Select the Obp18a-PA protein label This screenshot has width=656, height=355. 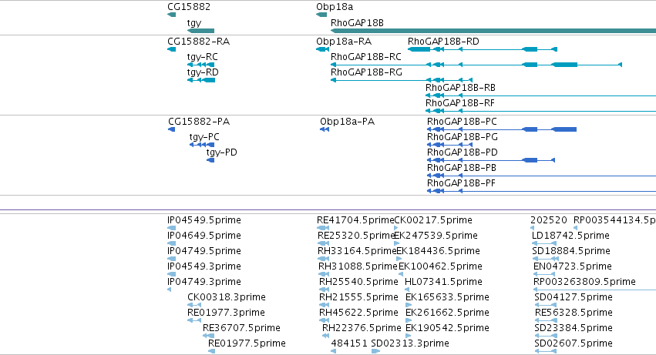(x=347, y=122)
